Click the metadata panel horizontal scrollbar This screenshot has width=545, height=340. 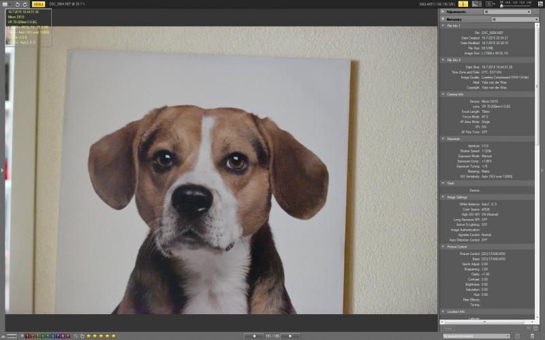484,322
